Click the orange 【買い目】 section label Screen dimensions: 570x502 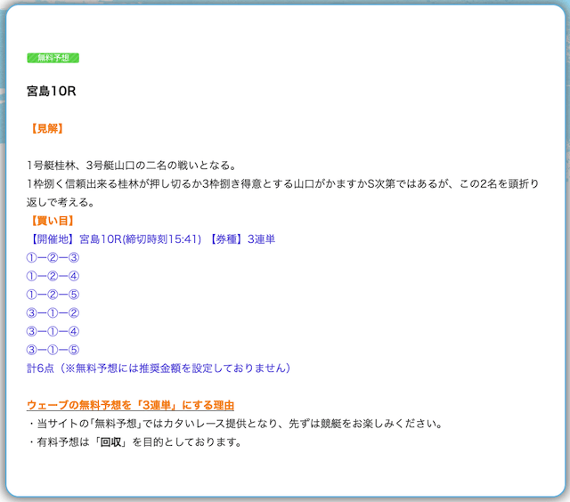point(53,221)
